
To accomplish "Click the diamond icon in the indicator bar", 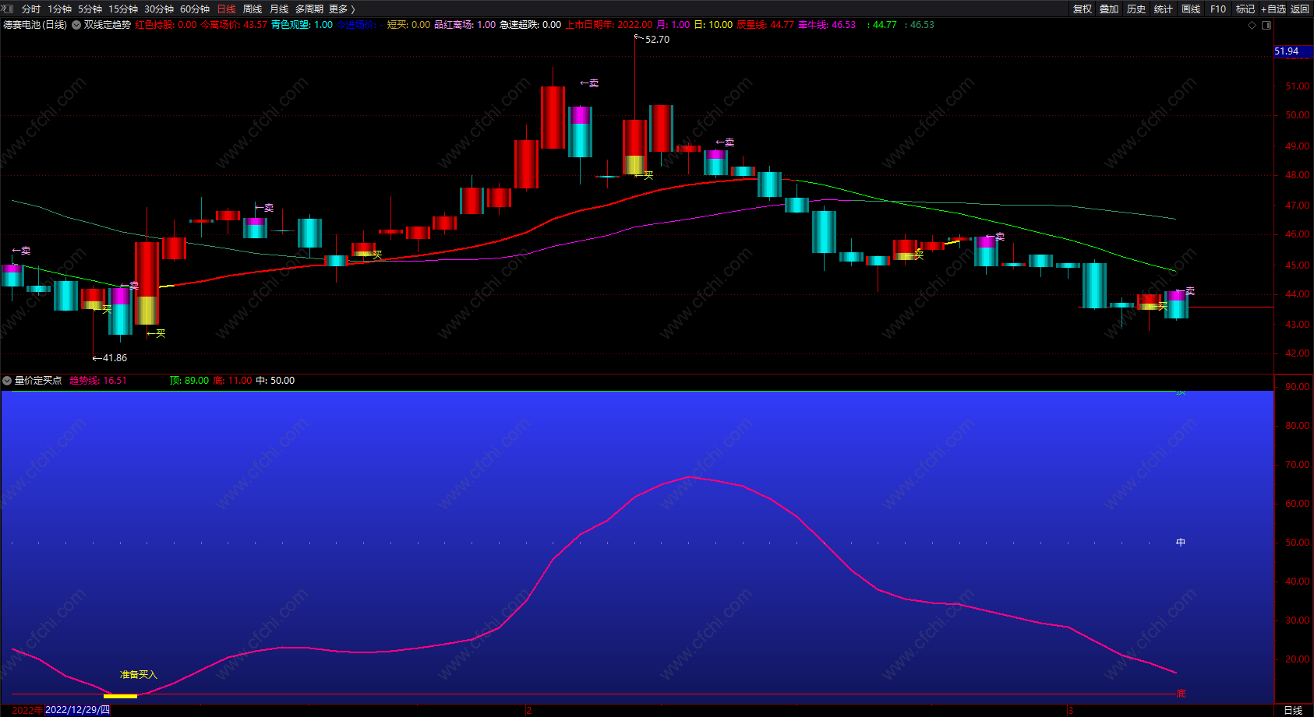I will tap(1252, 25).
